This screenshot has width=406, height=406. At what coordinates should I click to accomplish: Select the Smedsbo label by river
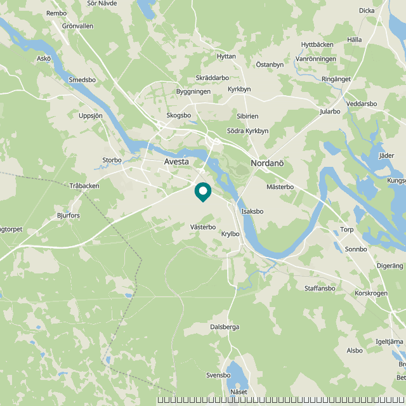pyautogui.click(x=82, y=80)
